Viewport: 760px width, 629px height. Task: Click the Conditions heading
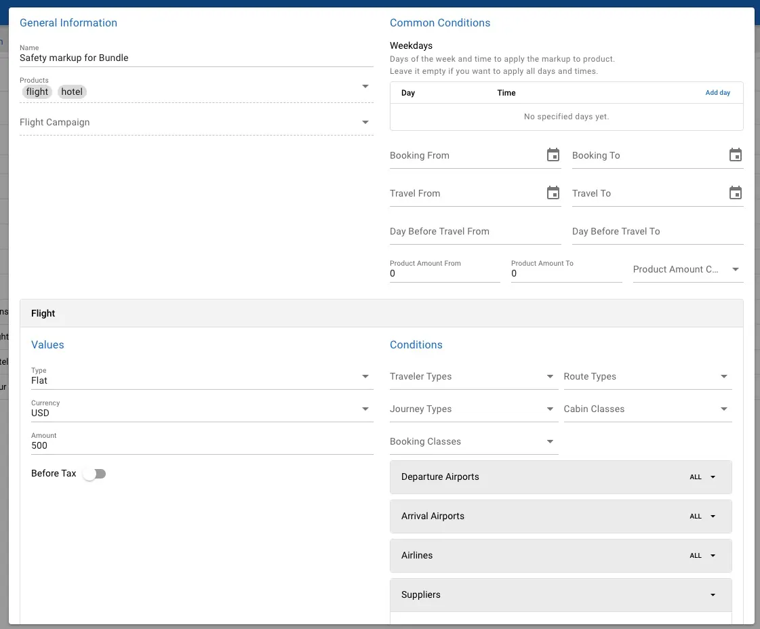pyautogui.click(x=416, y=344)
